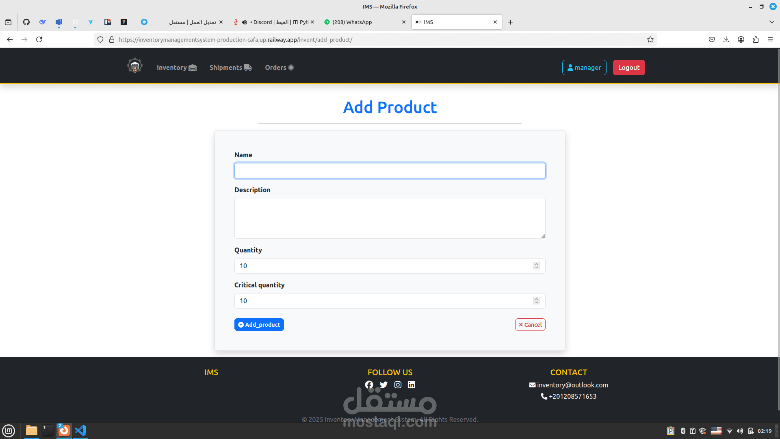This screenshot has width=780, height=439.
Task: Click the Critical quantity spinner arrows
Action: click(x=536, y=301)
